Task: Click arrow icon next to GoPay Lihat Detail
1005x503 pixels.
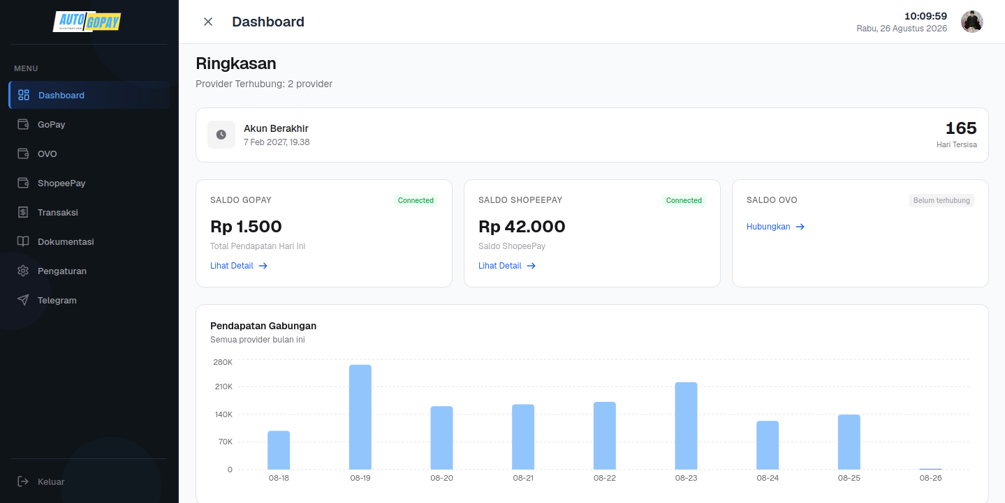Action: 263,266
